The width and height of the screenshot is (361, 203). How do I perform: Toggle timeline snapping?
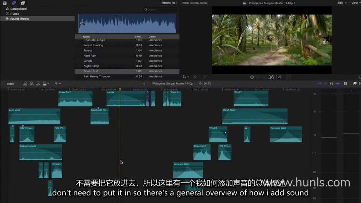[x=338, y=83]
